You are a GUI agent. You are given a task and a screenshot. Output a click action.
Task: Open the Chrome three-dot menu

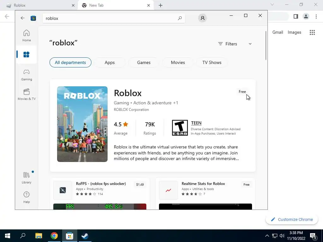pyautogui.click(x=316, y=16)
